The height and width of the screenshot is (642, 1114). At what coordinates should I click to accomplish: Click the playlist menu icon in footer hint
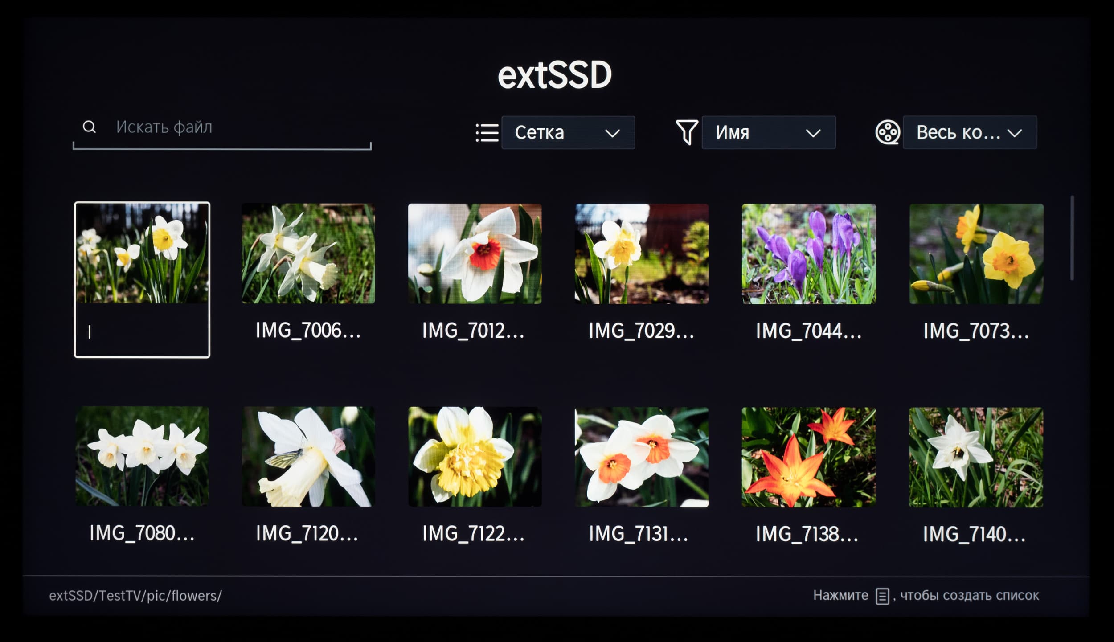tap(882, 596)
